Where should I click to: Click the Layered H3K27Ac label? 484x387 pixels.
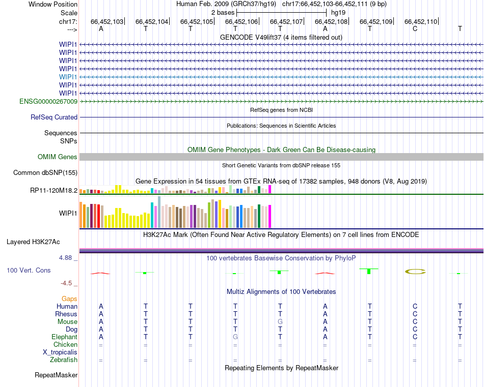33,242
